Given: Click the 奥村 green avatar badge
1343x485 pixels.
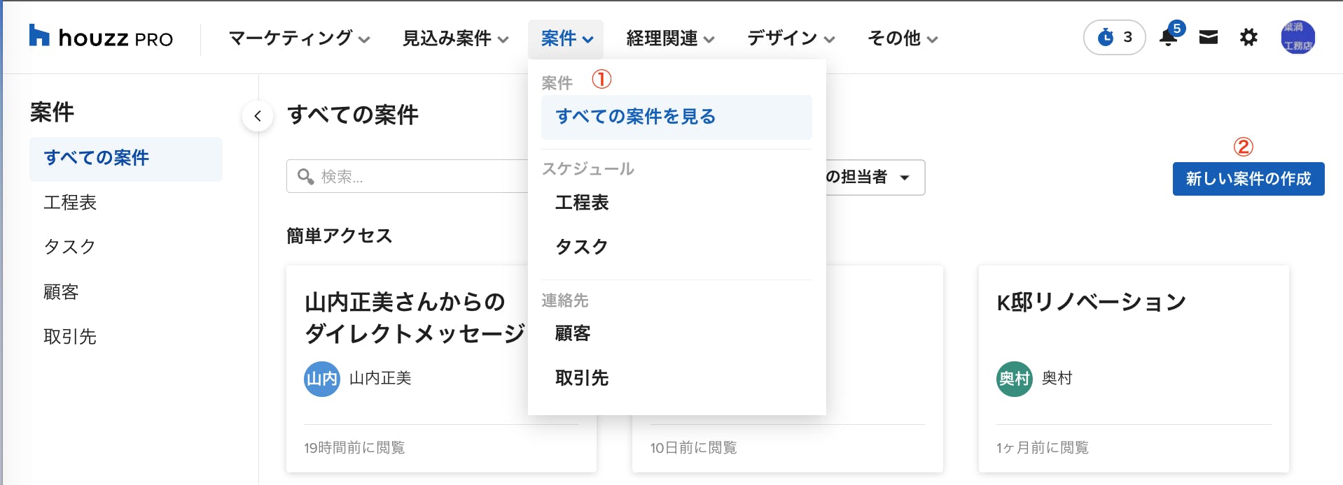Looking at the screenshot, I should [1014, 379].
